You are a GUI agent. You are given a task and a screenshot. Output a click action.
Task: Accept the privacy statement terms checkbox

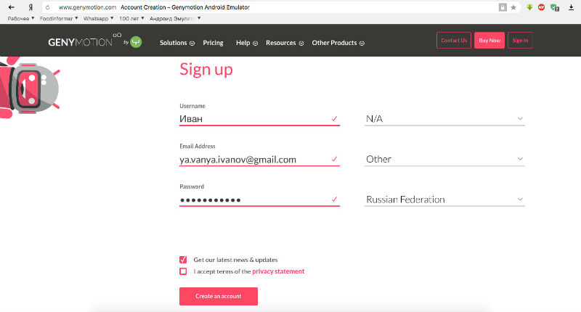(183, 271)
